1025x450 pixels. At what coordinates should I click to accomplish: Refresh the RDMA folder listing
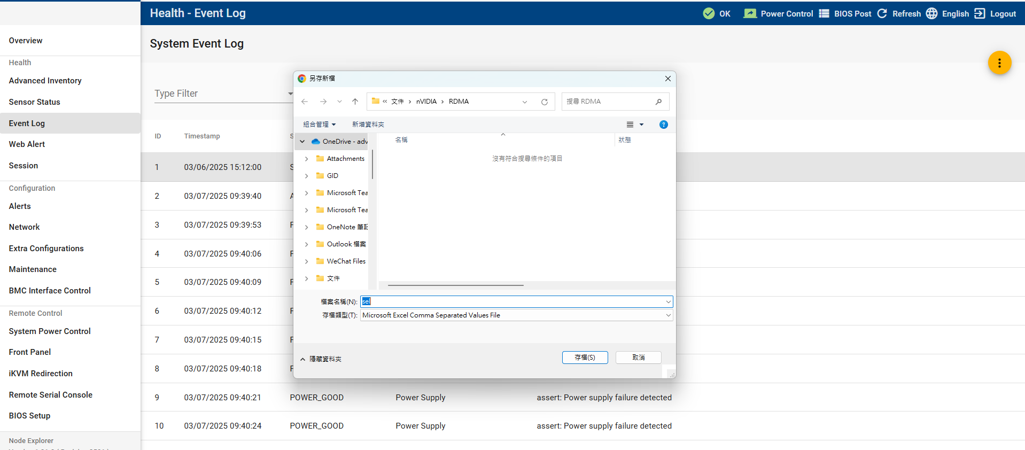544,102
